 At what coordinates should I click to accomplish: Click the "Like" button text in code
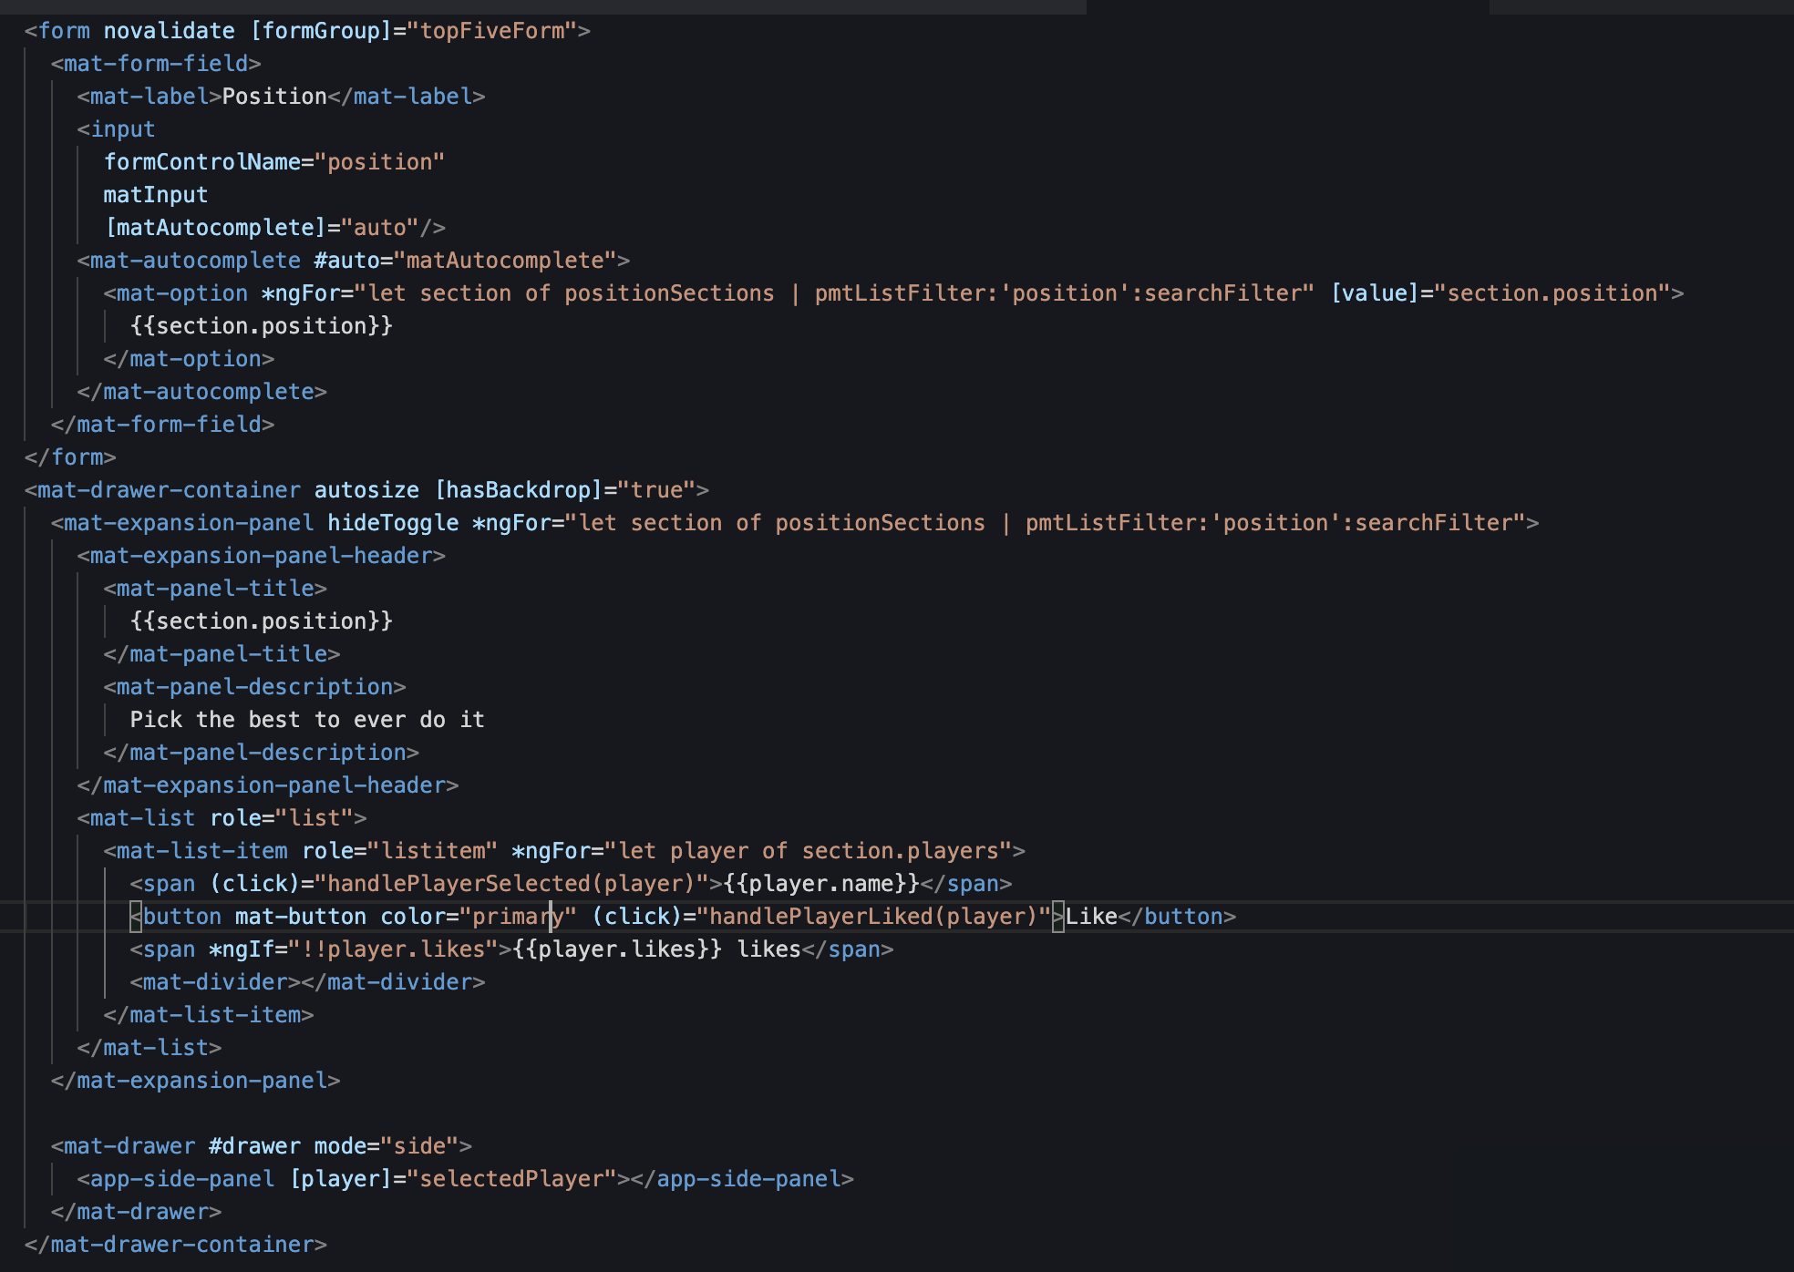coord(1091,917)
